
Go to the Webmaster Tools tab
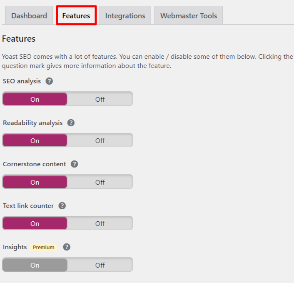point(189,16)
